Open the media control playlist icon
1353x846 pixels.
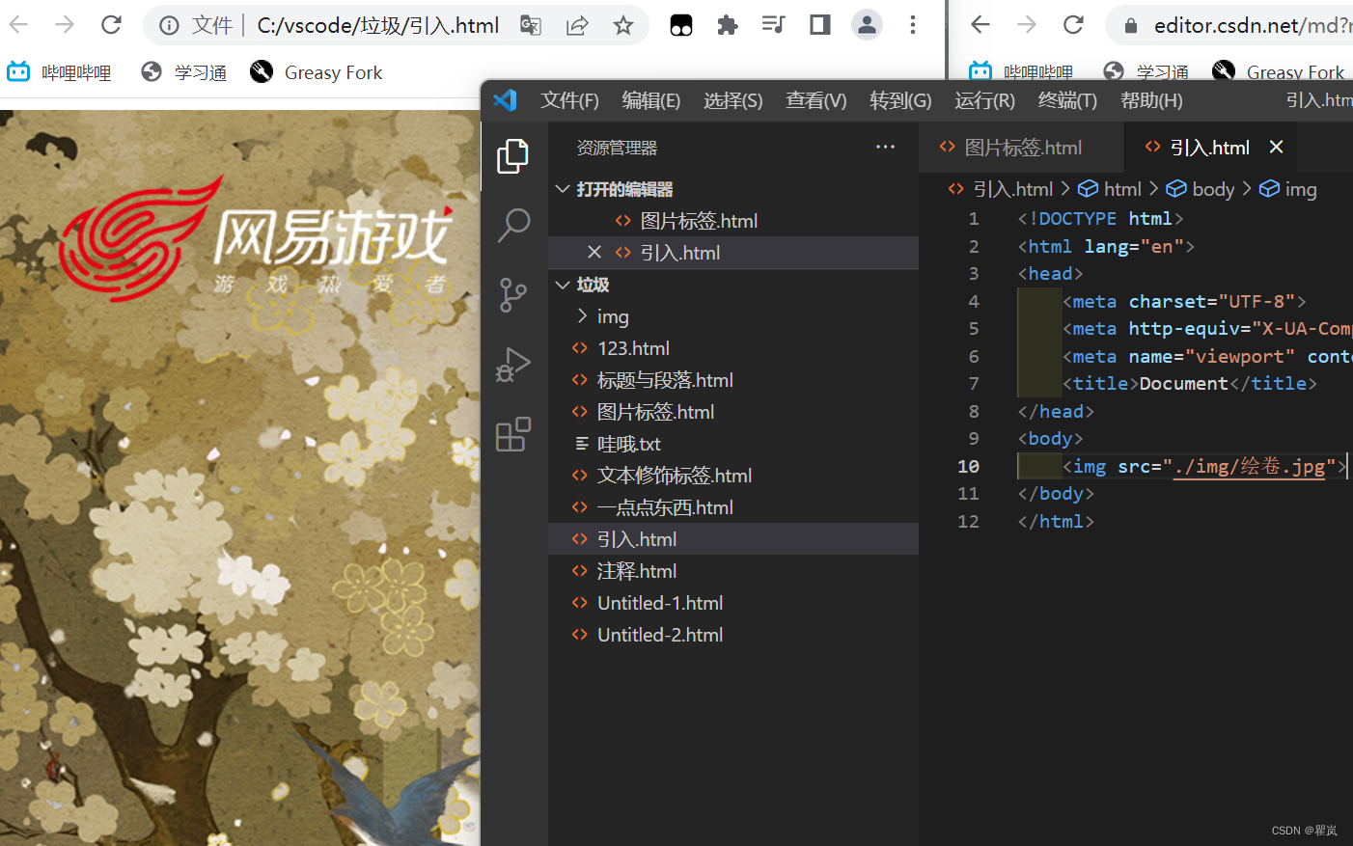click(774, 25)
